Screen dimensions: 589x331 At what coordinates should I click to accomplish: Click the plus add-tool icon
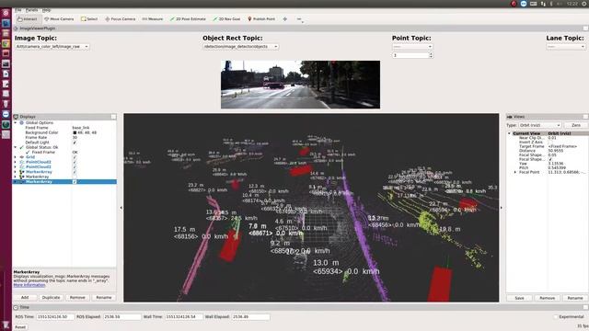284,18
